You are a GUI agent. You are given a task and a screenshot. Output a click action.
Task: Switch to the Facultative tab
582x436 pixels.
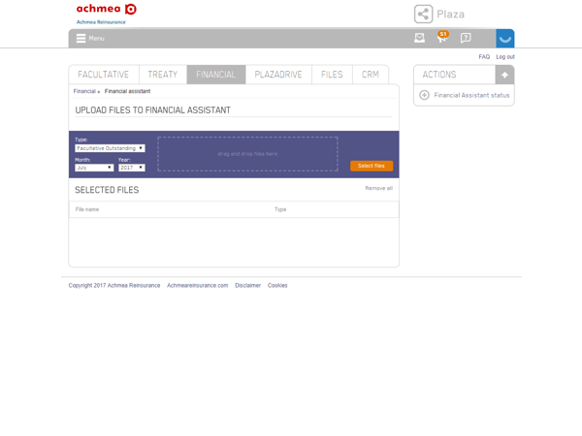coord(104,75)
